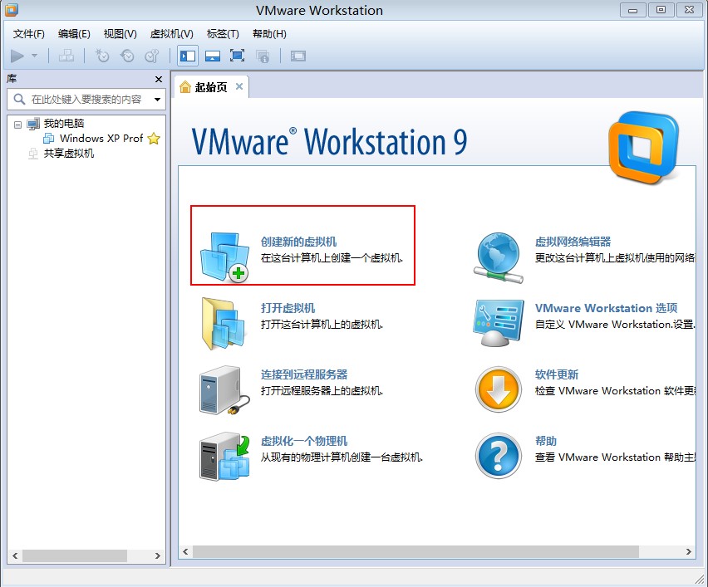Close the 库 library panel

point(159,80)
